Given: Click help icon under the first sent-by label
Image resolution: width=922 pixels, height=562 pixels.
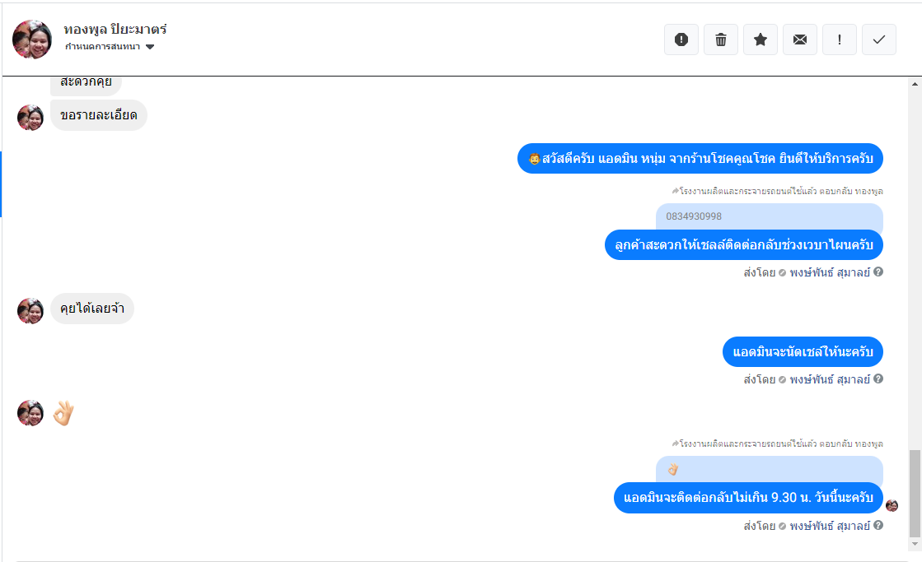Looking at the screenshot, I should click(x=878, y=272).
